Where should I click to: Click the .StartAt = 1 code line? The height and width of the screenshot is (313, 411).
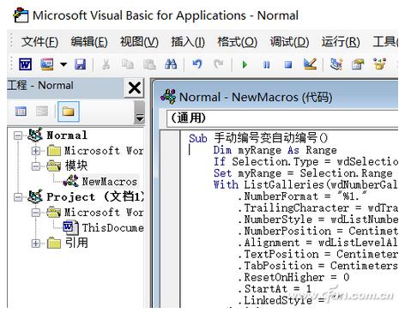tap(275, 289)
